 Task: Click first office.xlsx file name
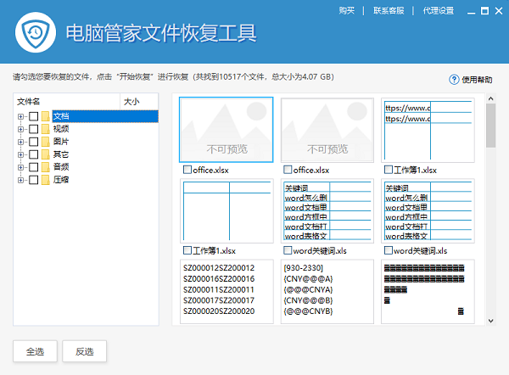(x=210, y=170)
